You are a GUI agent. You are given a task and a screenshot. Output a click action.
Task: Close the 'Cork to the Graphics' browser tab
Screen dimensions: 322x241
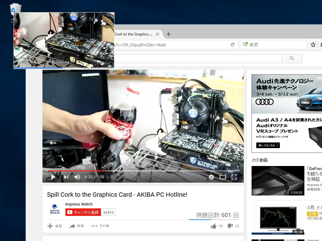(158, 34)
